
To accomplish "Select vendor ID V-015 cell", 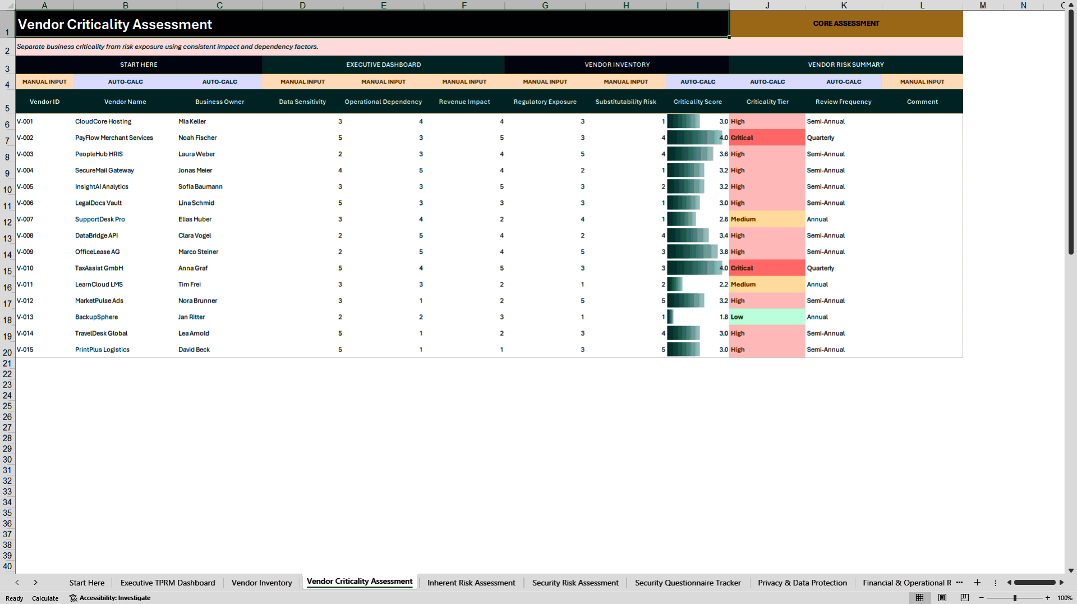I will [x=44, y=349].
